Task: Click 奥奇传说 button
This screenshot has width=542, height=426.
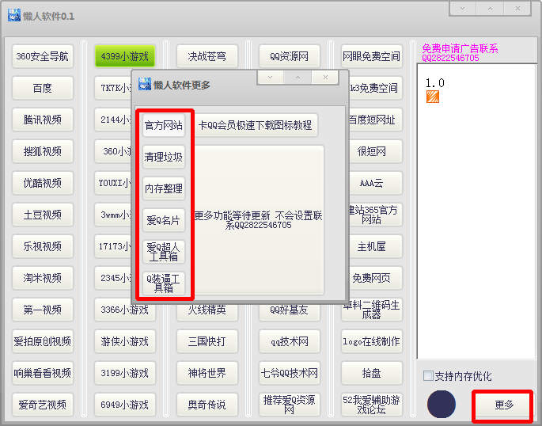Action: tap(207, 405)
